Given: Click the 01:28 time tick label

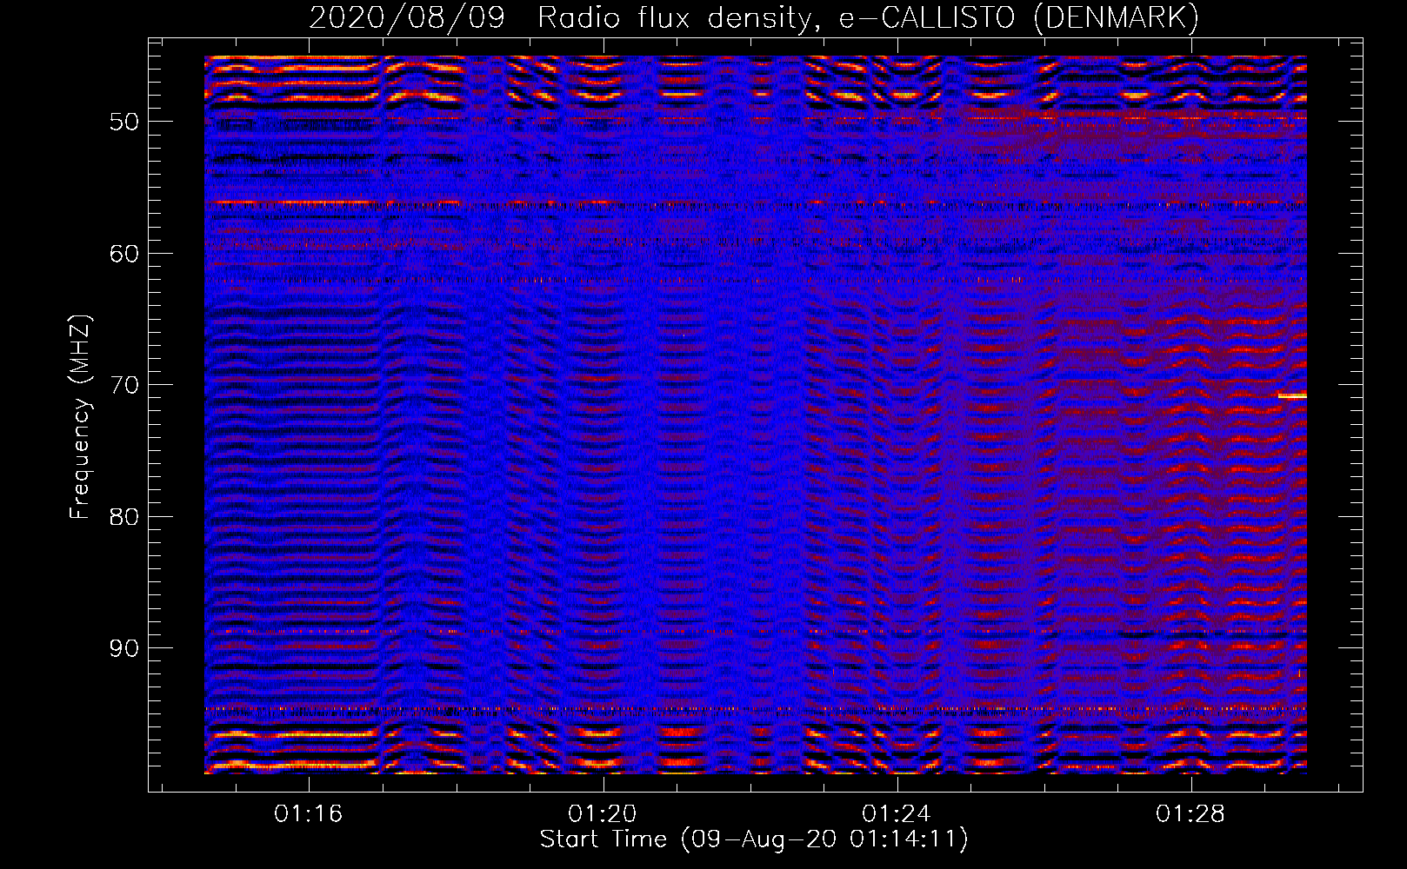Looking at the screenshot, I should 1190,814.
